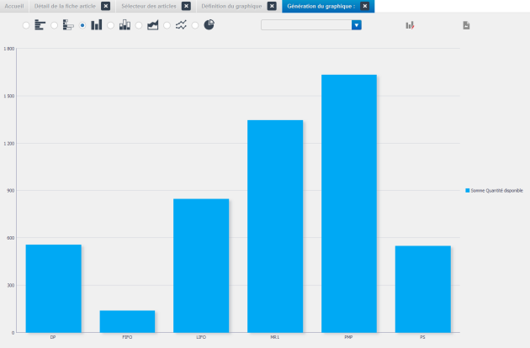Click the stacked column chart icon
Image resolution: width=530 pixels, height=348 pixels.
tap(125, 25)
